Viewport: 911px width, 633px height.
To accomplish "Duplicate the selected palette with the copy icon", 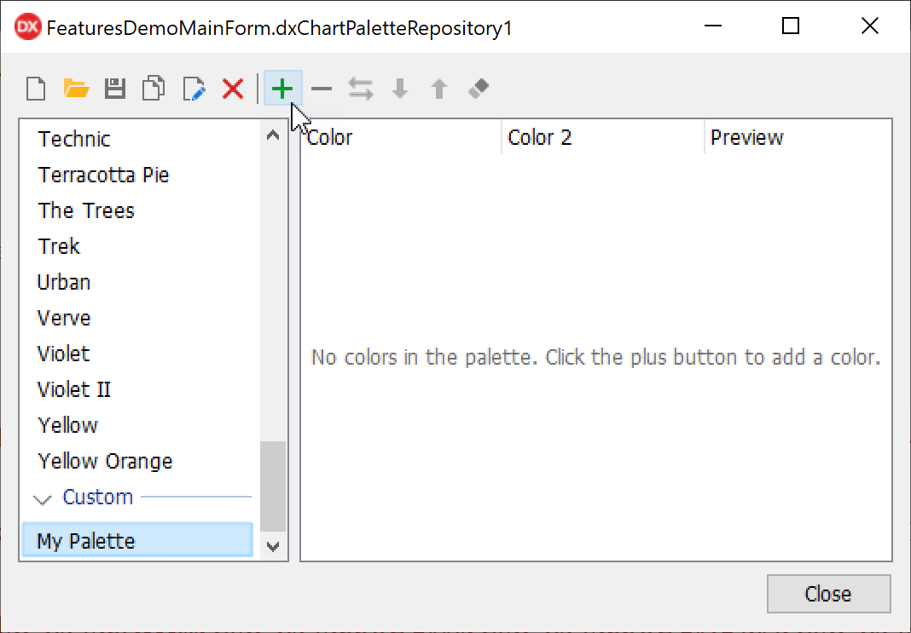I will tap(154, 89).
